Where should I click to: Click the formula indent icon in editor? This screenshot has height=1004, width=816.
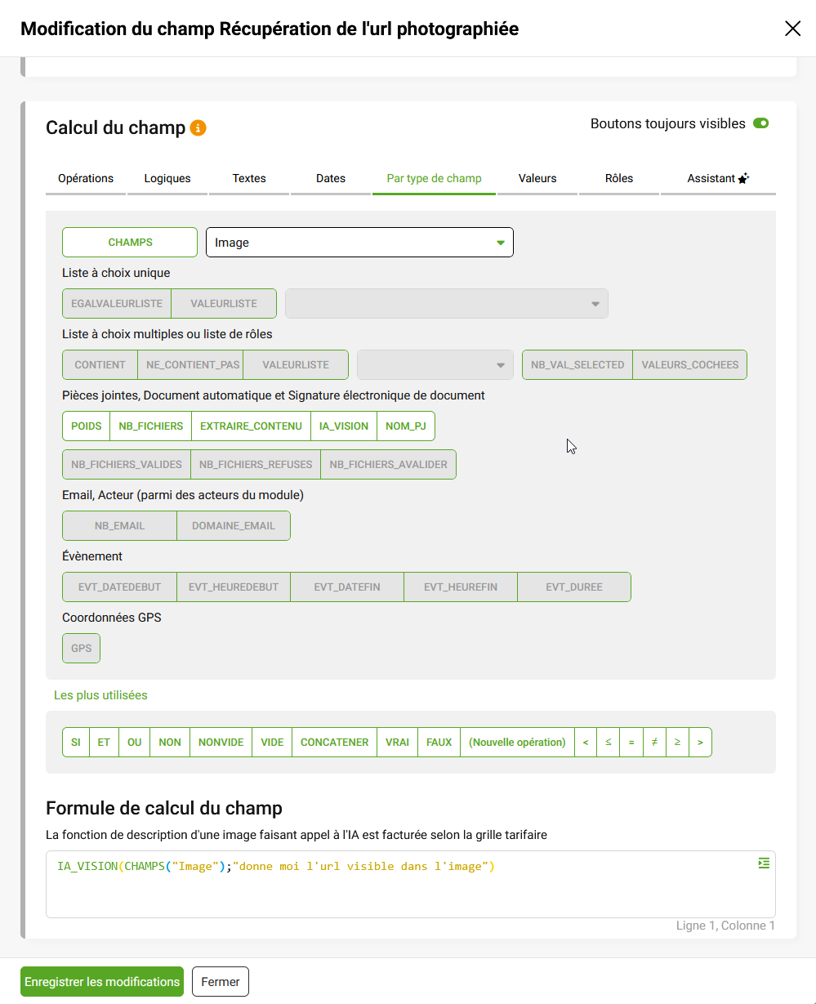pyautogui.click(x=764, y=863)
